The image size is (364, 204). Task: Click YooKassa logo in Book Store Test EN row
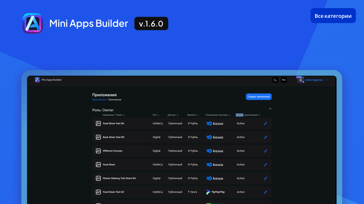click(215, 137)
